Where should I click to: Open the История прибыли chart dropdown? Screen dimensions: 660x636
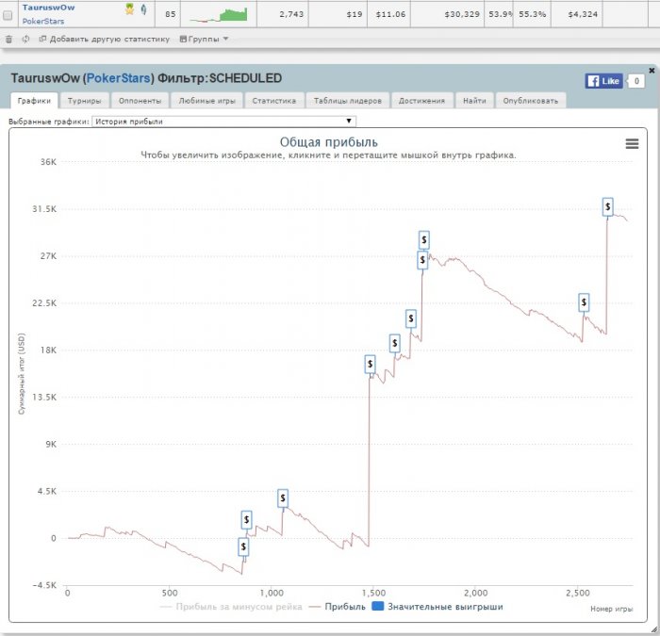pos(223,122)
